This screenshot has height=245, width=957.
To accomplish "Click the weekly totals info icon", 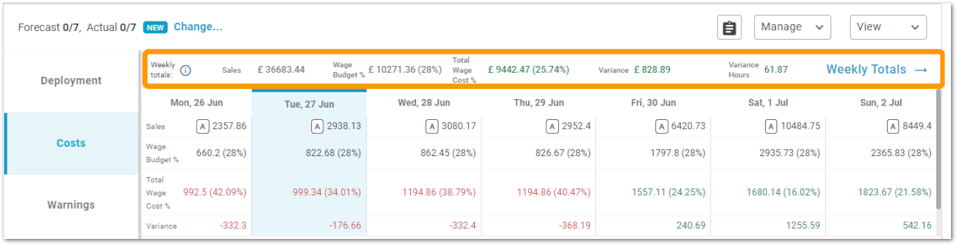I will tap(186, 70).
